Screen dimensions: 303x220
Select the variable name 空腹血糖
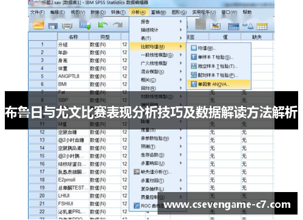67,132
